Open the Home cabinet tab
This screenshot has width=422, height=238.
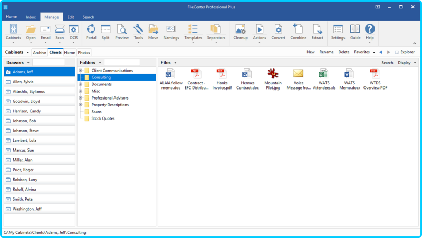click(70, 53)
